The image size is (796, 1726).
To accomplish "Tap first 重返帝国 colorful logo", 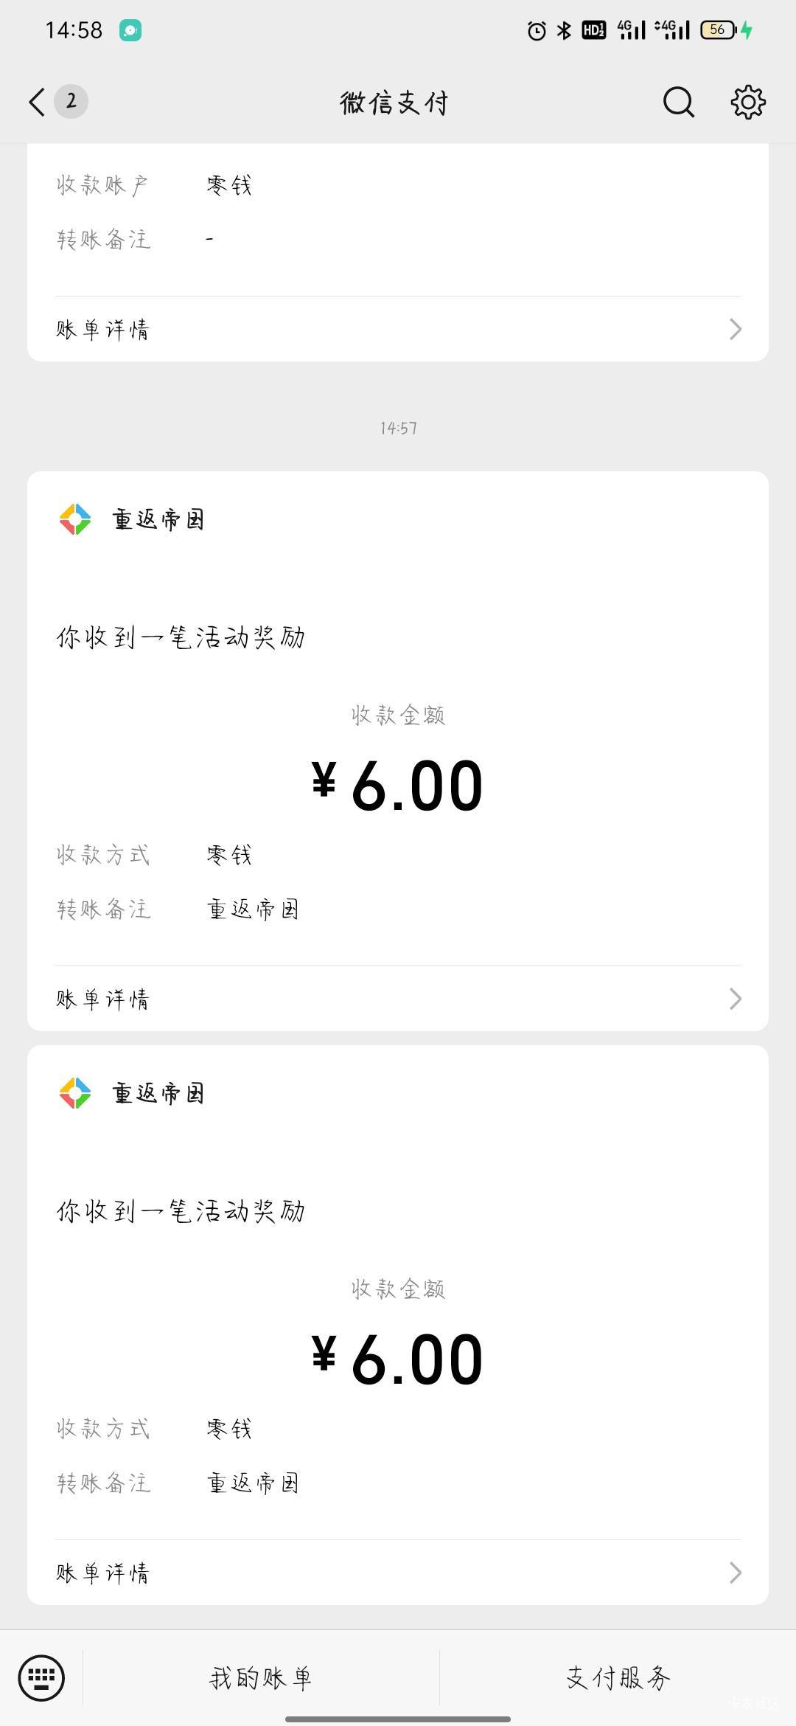I will pos(75,519).
